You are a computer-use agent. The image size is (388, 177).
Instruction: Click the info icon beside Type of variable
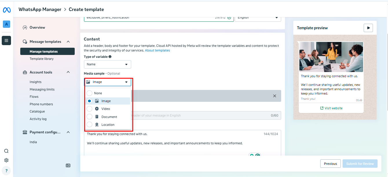(x=110, y=57)
